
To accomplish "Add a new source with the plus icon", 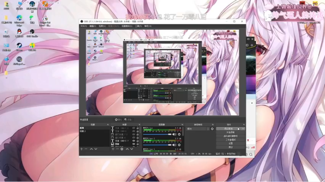I will 113,149.
